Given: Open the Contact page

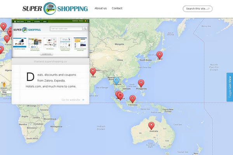Looking at the screenshot, I should coord(117,8).
